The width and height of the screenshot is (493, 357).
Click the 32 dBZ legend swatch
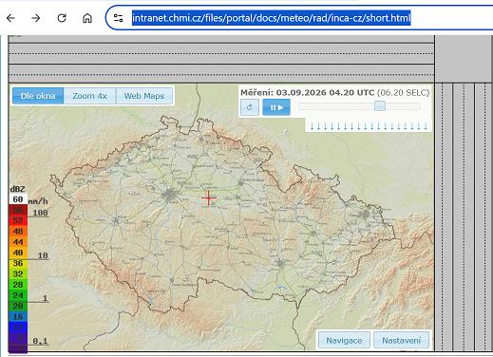(18, 273)
